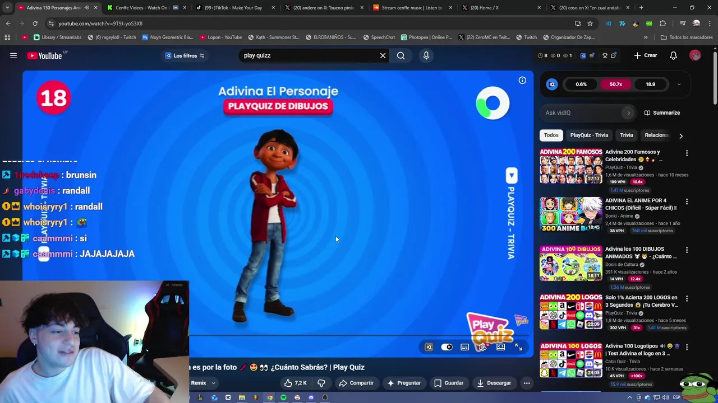Open the Crear create menu
718x403 pixels.
click(646, 55)
